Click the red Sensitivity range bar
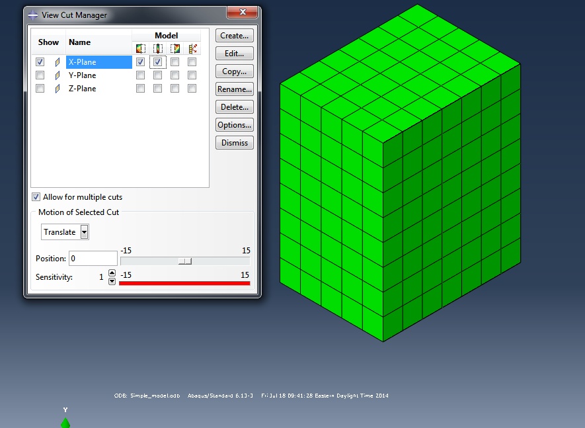The width and height of the screenshot is (585, 428). click(184, 283)
